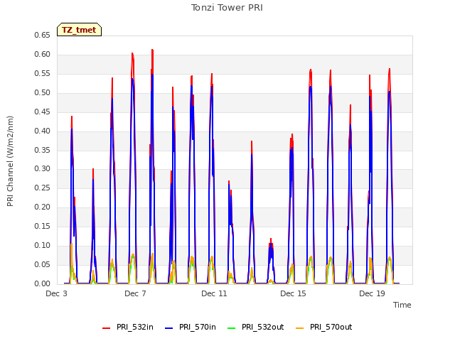Click the tallest red peak above 0.60
Viewport: 455px width, 341px height.
click(x=152, y=50)
